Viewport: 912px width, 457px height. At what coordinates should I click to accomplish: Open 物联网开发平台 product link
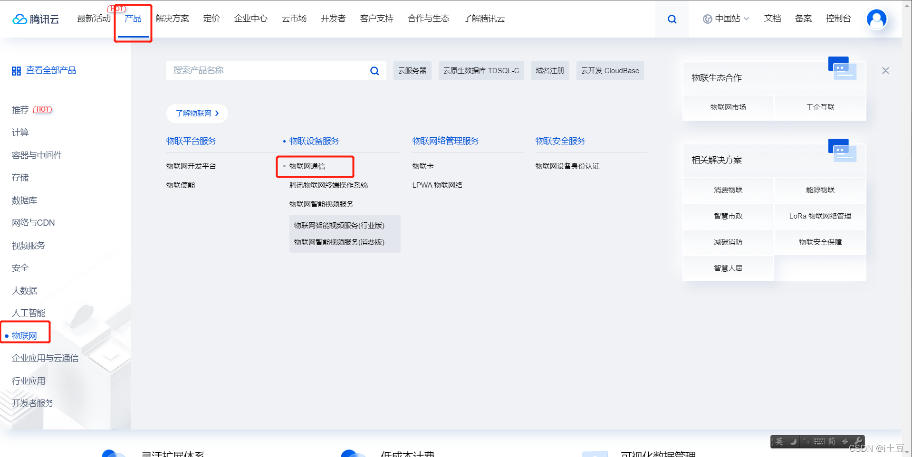pos(191,166)
